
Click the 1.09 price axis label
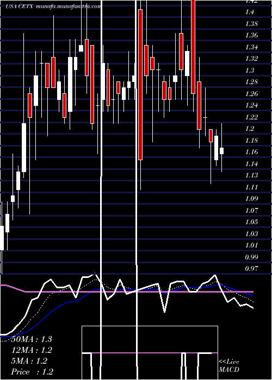click(251, 199)
